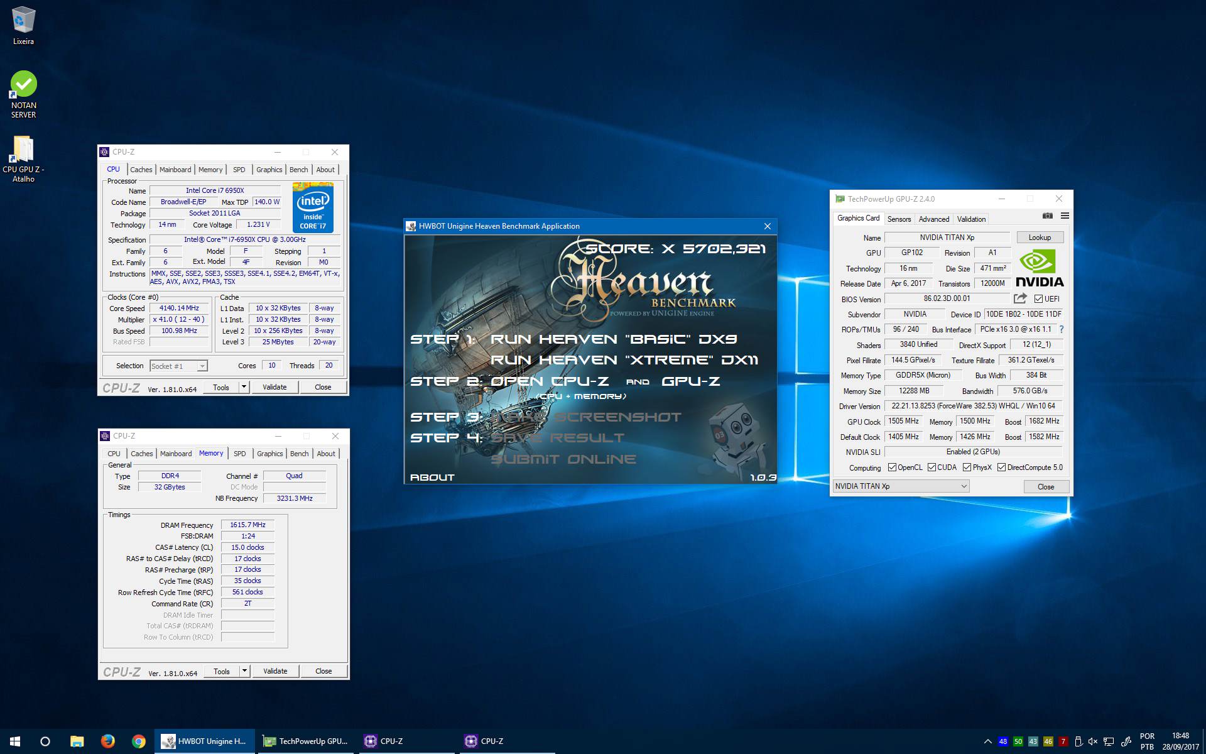The height and width of the screenshot is (754, 1206).
Task: Switch to second CPU-Z taskbar item
Action: click(x=506, y=741)
